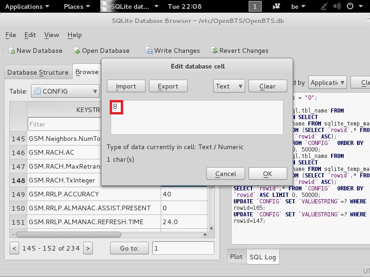
Task: Open the accessibility people icon in top panel
Action: [x=276, y=6]
